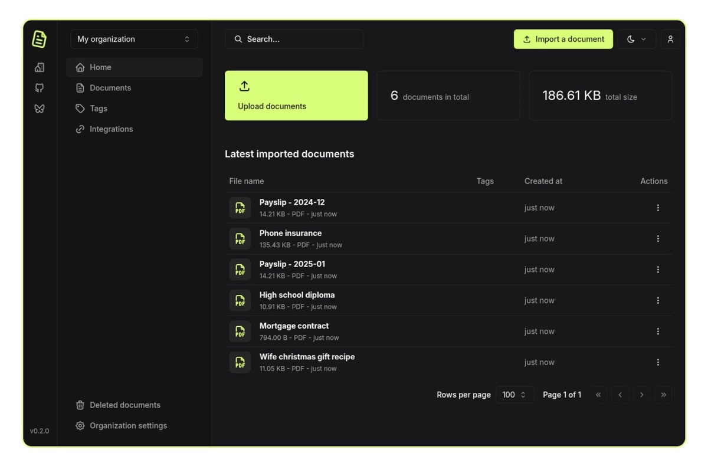The image size is (708, 466).
Task: Jump to the last page arrow
Action: coord(663,395)
